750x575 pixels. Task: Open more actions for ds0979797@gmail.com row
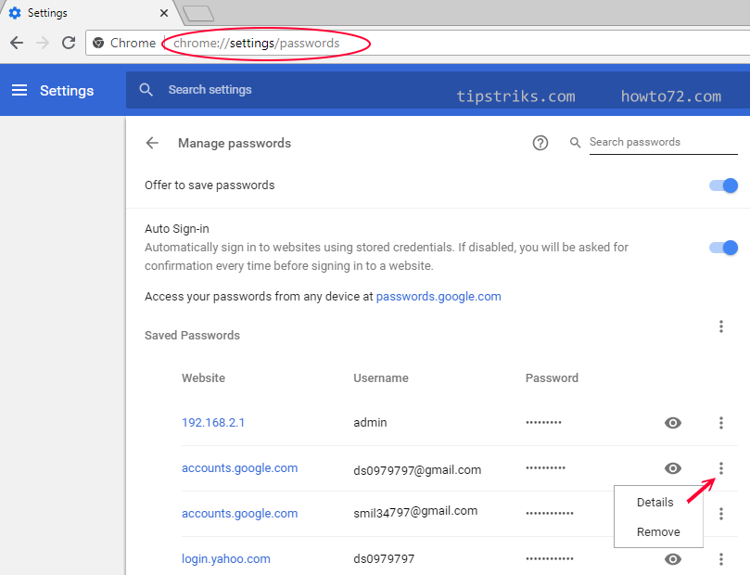[x=721, y=468]
